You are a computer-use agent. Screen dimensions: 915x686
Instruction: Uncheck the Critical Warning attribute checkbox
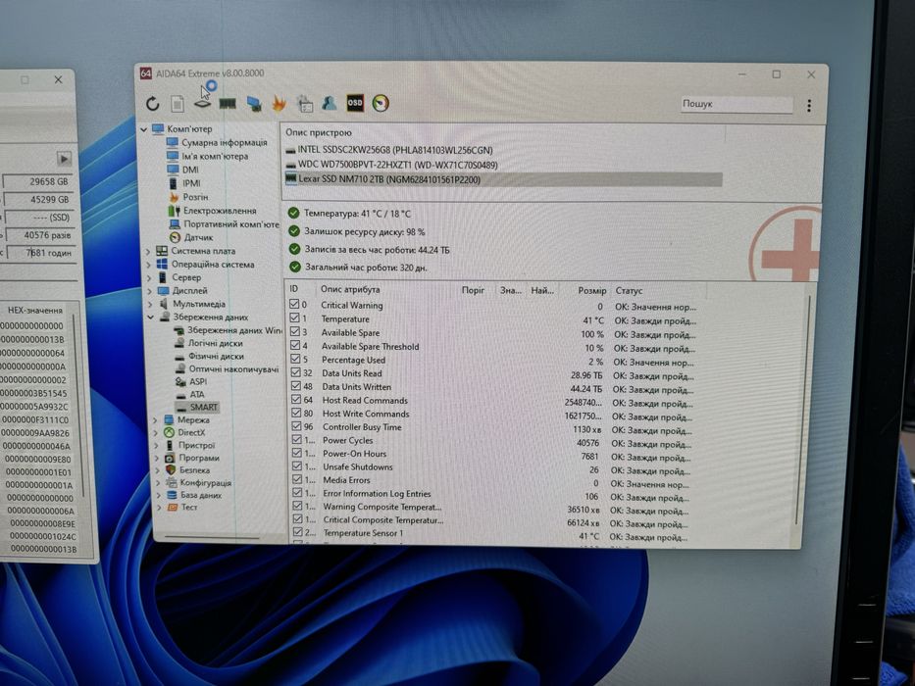pos(294,304)
